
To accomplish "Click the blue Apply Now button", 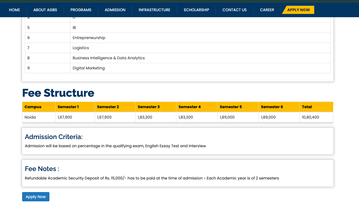I will [x=36, y=197].
